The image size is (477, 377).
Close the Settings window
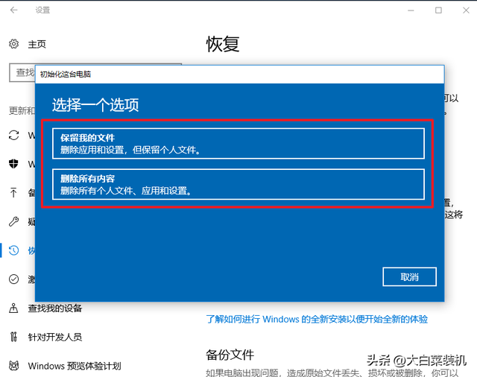click(x=466, y=10)
